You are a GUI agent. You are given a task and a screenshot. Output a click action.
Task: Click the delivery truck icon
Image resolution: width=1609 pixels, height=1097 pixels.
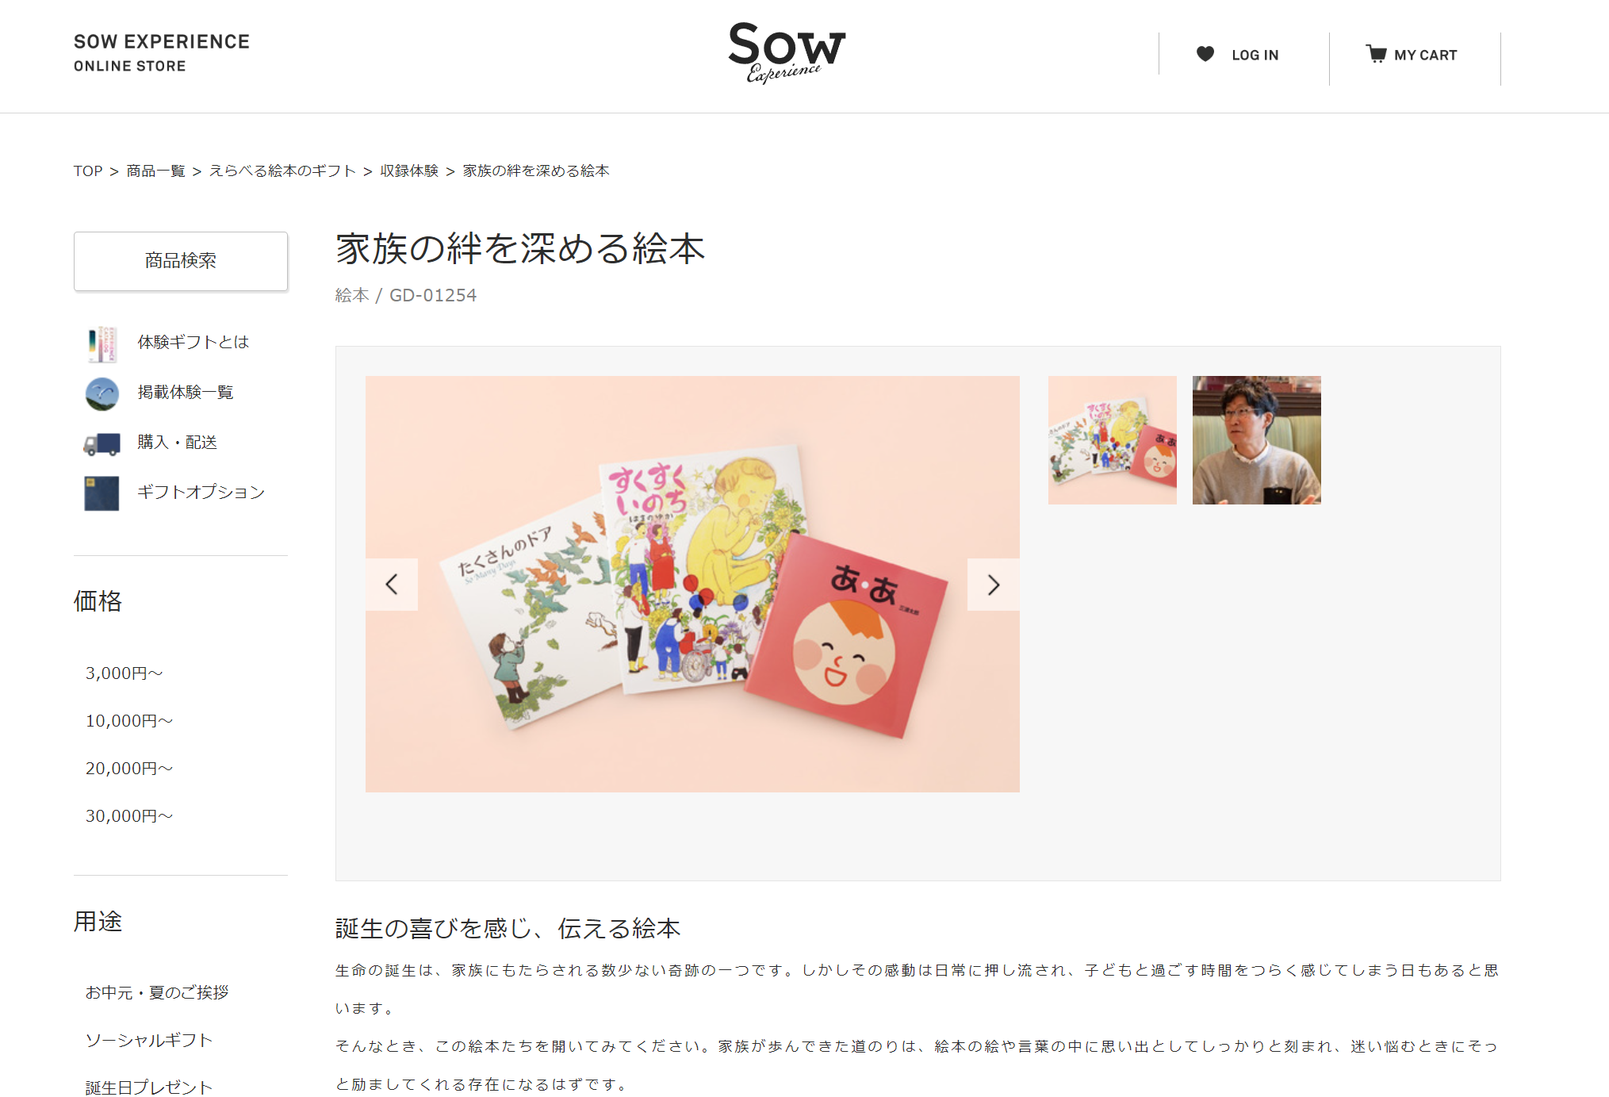102,443
